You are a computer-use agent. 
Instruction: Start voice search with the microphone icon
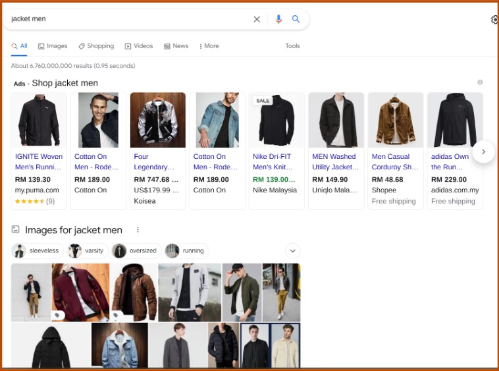(x=278, y=19)
